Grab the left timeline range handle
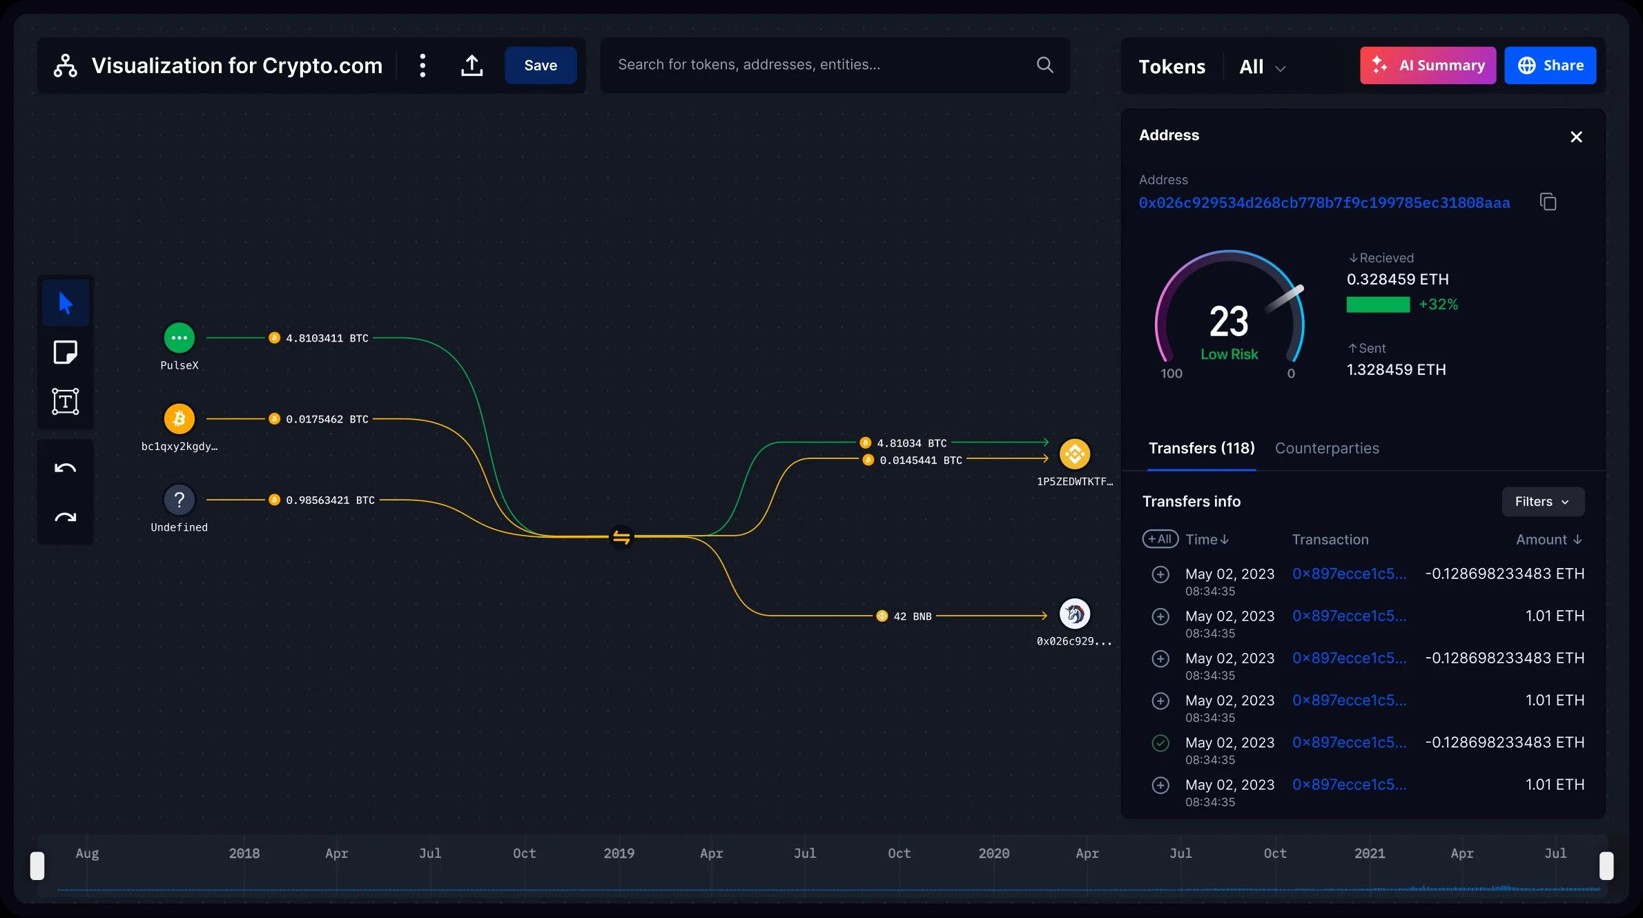 pos(37,866)
